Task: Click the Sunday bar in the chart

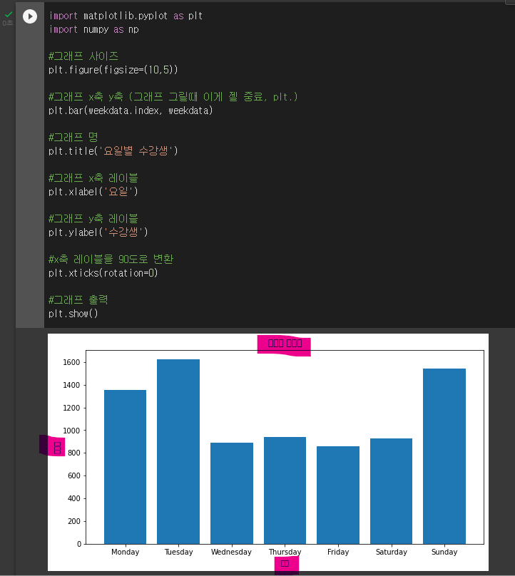Action: (444, 456)
